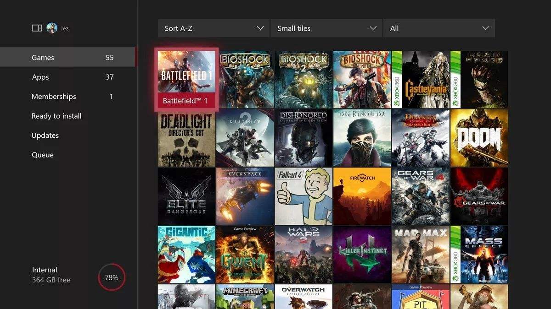Select the Fallout 4 game tile

coord(304,196)
